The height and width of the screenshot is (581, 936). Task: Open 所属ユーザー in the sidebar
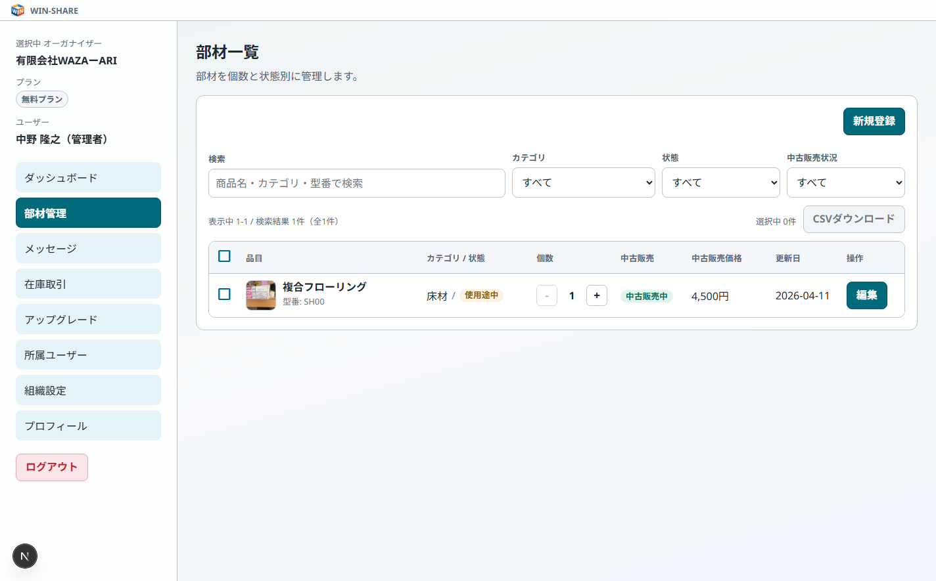tap(88, 355)
